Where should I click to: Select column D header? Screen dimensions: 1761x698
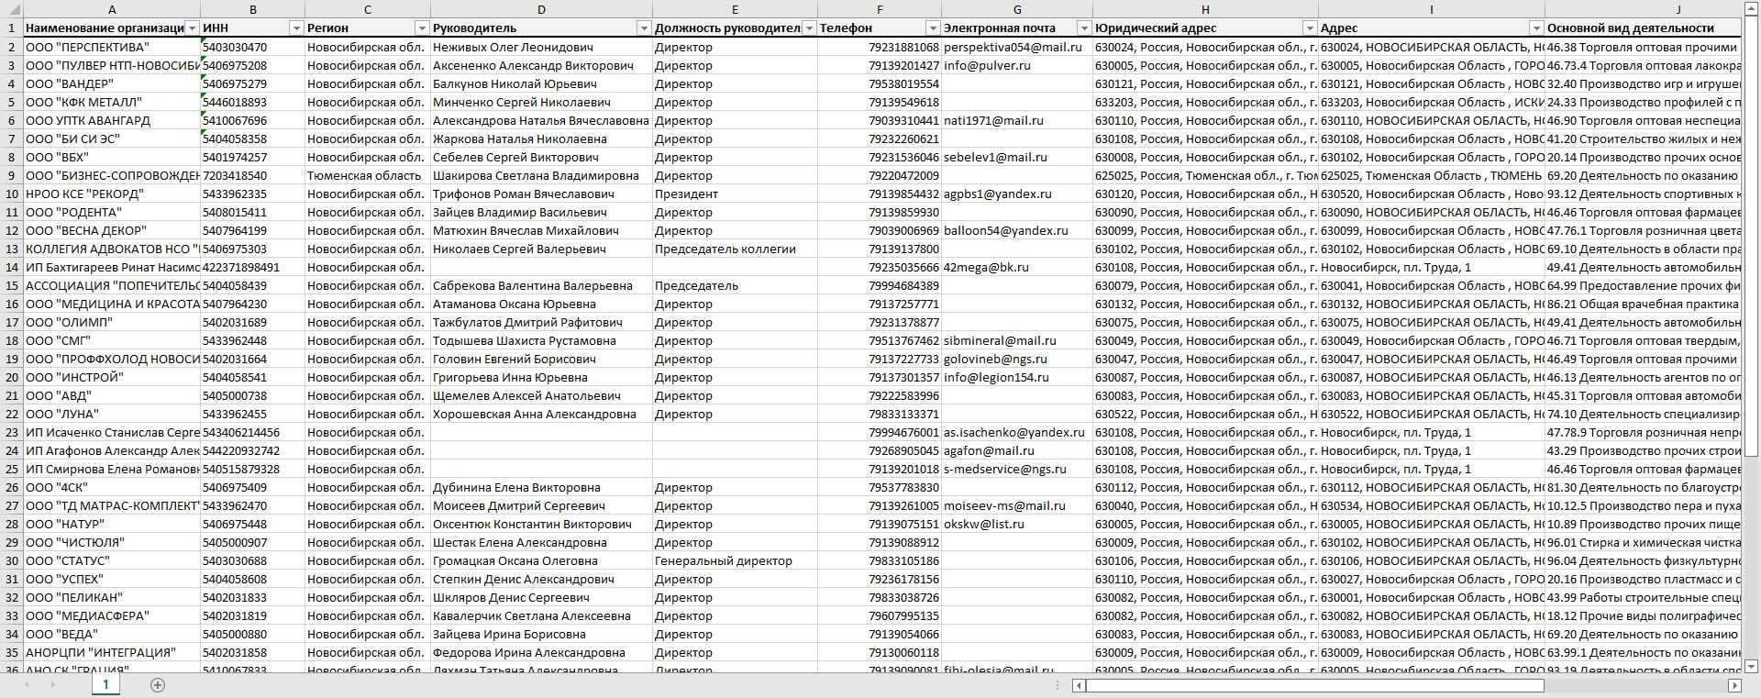[541, 9]
